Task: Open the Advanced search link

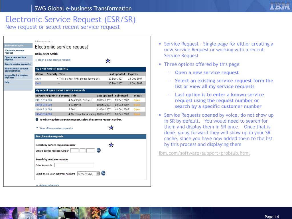Action: click(x=49, y=185)
